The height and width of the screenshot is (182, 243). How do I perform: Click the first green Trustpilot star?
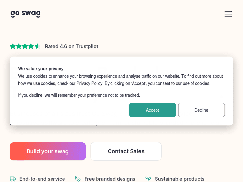13,46
